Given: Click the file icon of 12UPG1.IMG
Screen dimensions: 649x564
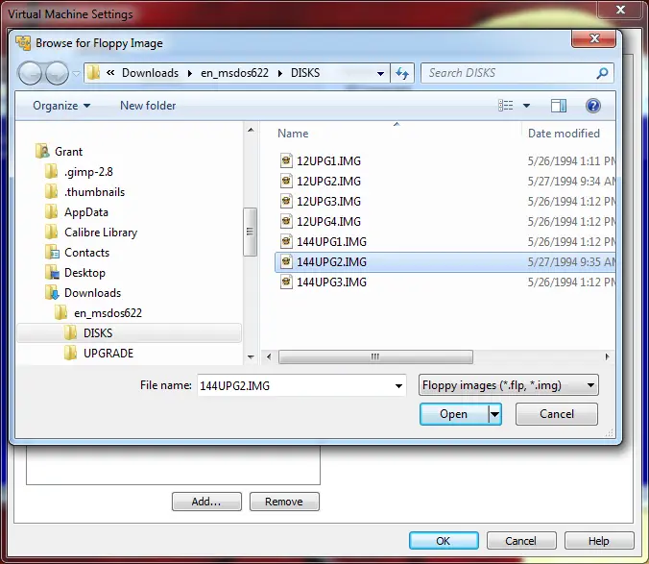Looking at the screenshot, I should click(x=286, y=160).
